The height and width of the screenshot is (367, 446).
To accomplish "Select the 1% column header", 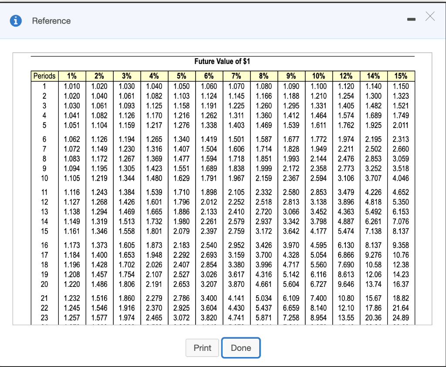I will pyautogui.click(x=71, y=76).
